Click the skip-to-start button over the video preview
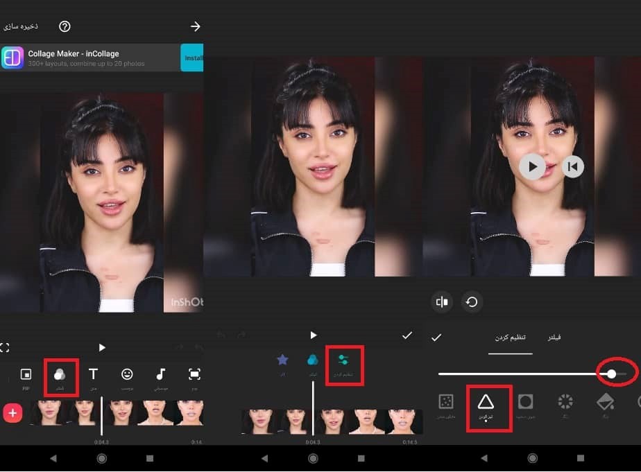Image resolution: width=641 pixels, height=472 pixels. coord(573,166)
